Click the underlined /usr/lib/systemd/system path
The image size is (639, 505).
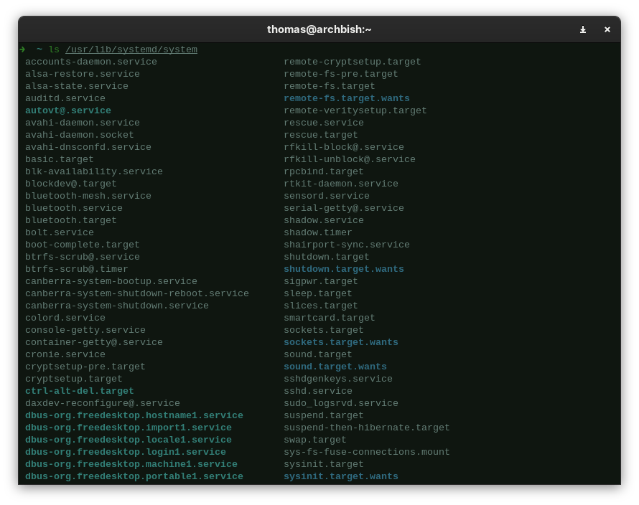coord(131,49)
